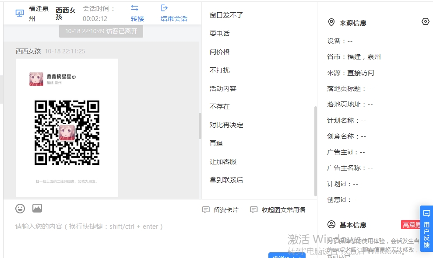433x258 pixels.
Task: Click the 落地页地址 row
Action: point(350,105)
